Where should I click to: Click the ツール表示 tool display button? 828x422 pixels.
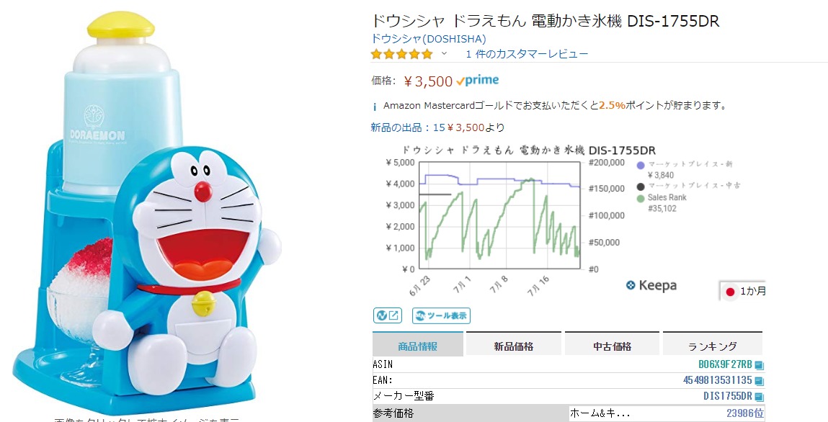[441, 315]
